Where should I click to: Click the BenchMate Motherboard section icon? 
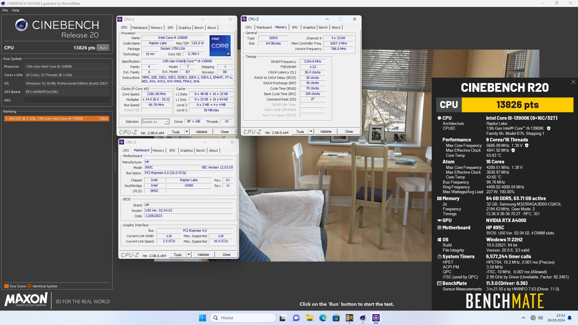tap(439, 227)
